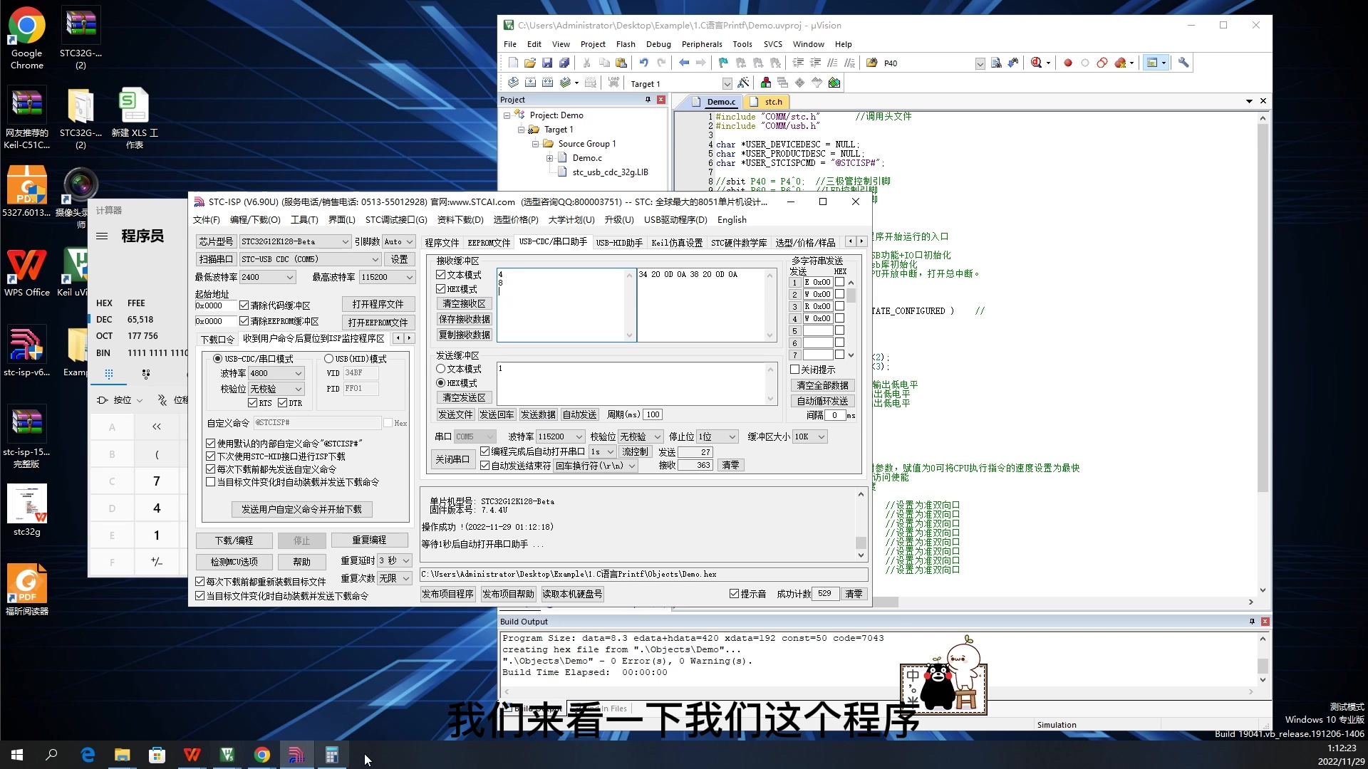The image size is (1368, 769).
Task: Open Microsoft Edge from taskbar
Action: pyautogui.click(x=88, y=755)
